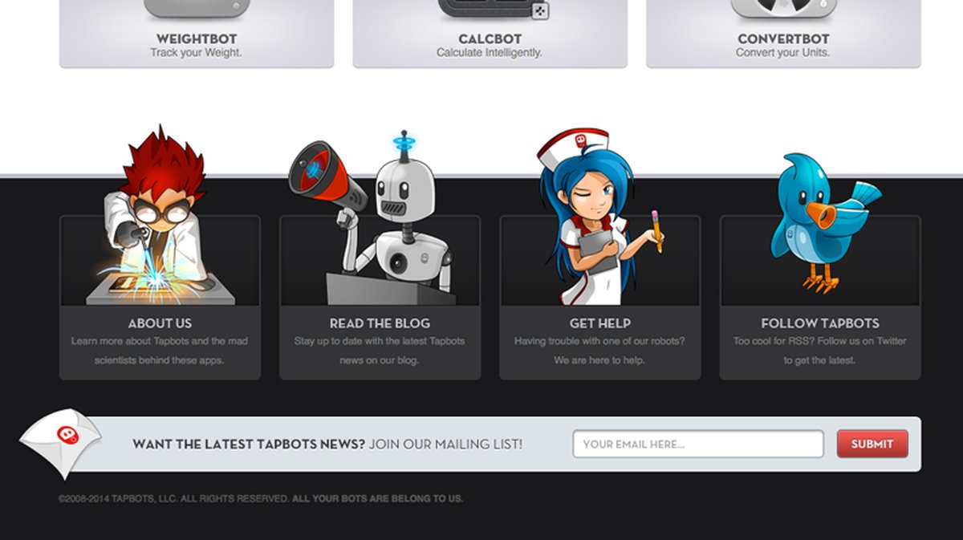Open the CALCBOT title link
963x540 pixels.
click(x=490, y=39)
